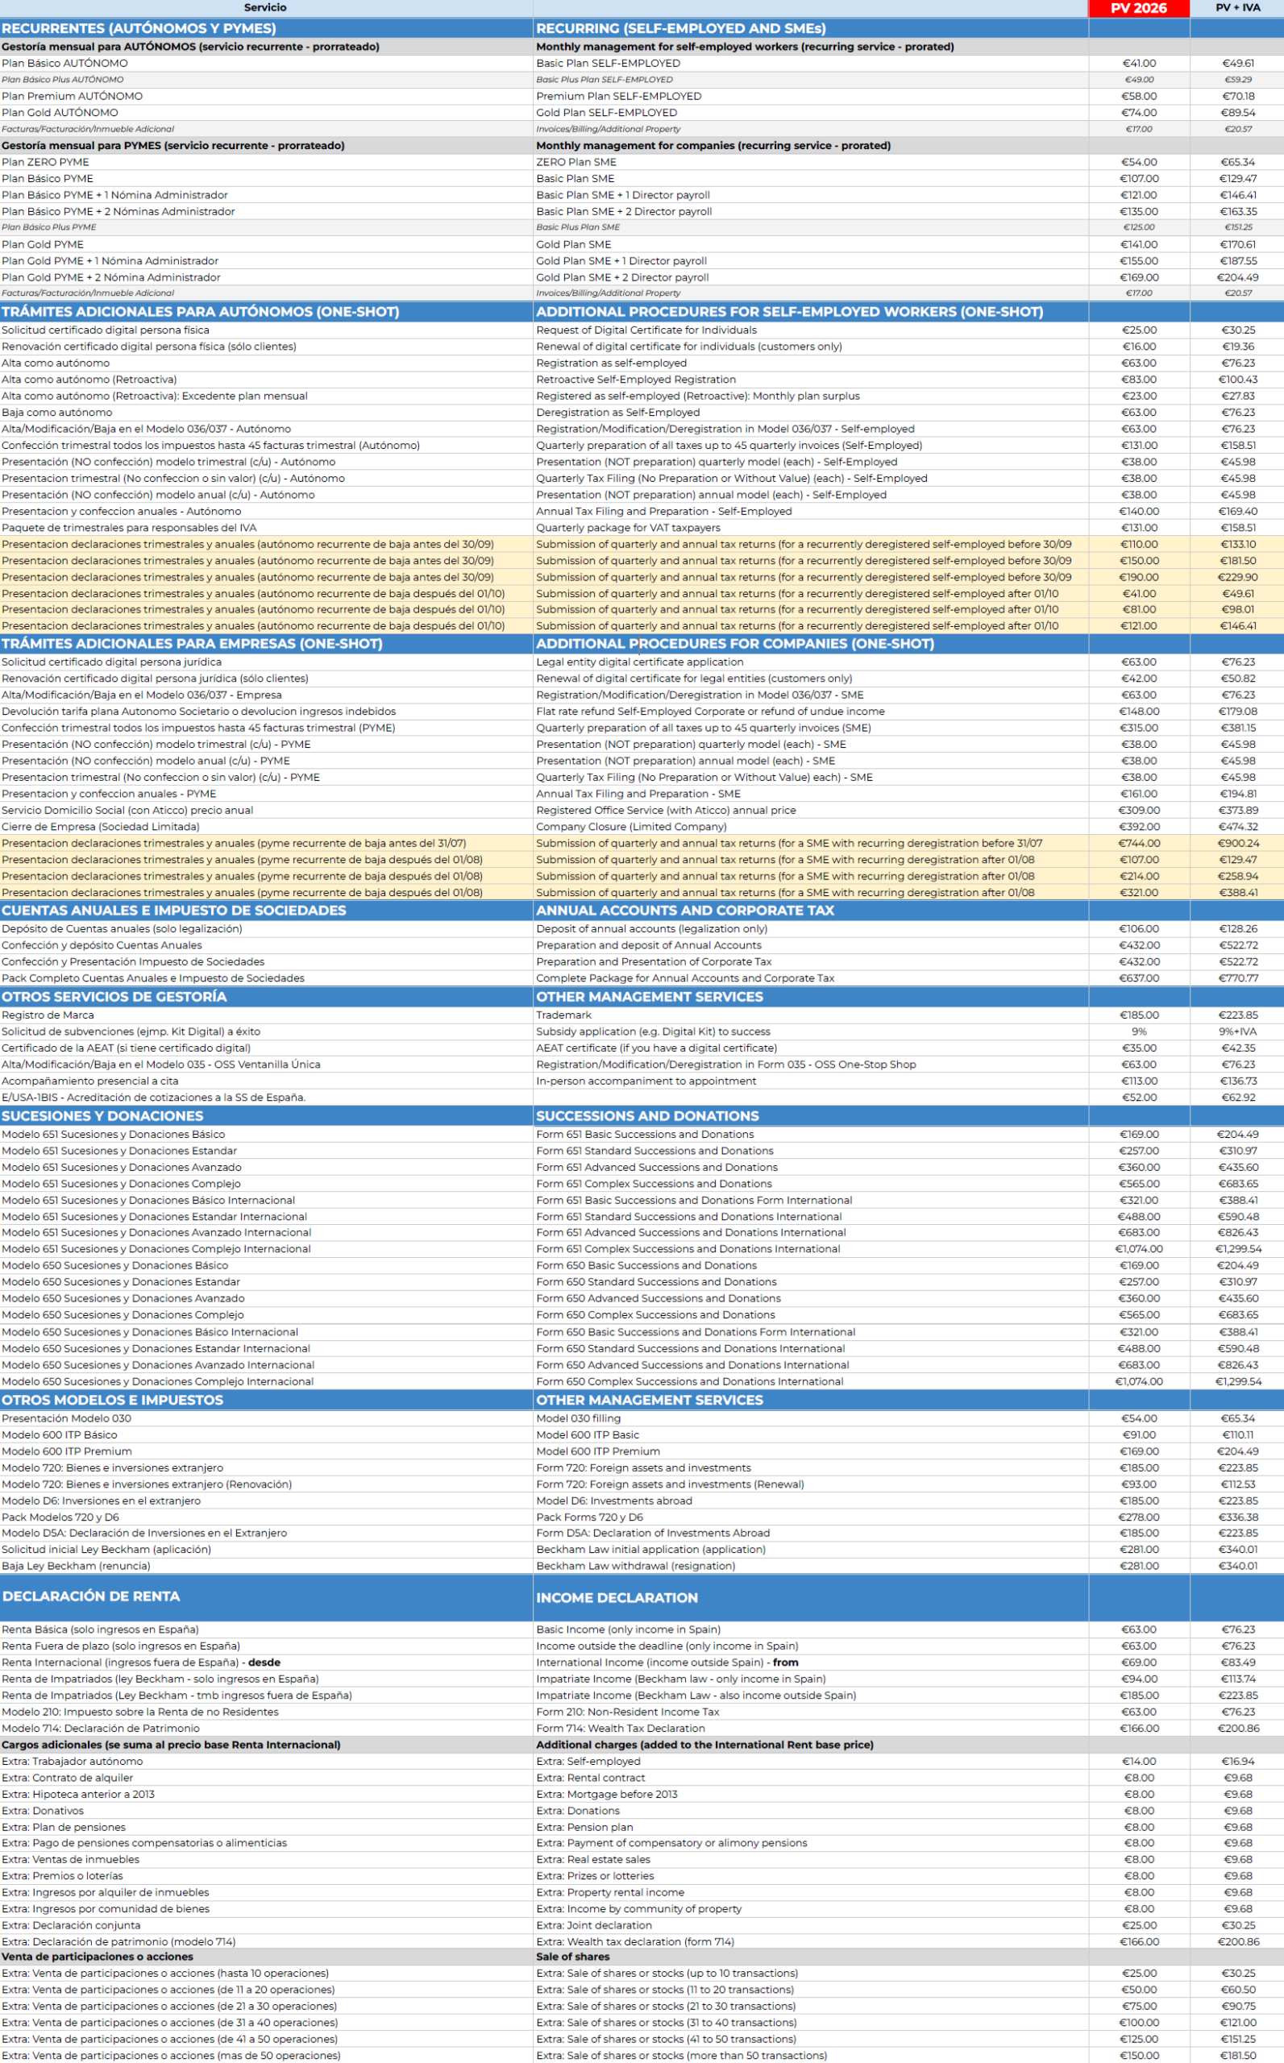Click 'Beckham Law withdrawal (resignation)' cell
This screenshot has width=1284, height=2063.
635,1567
